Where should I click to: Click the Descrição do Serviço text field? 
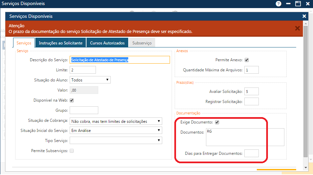pyautogui.click(x=119, y=60)
